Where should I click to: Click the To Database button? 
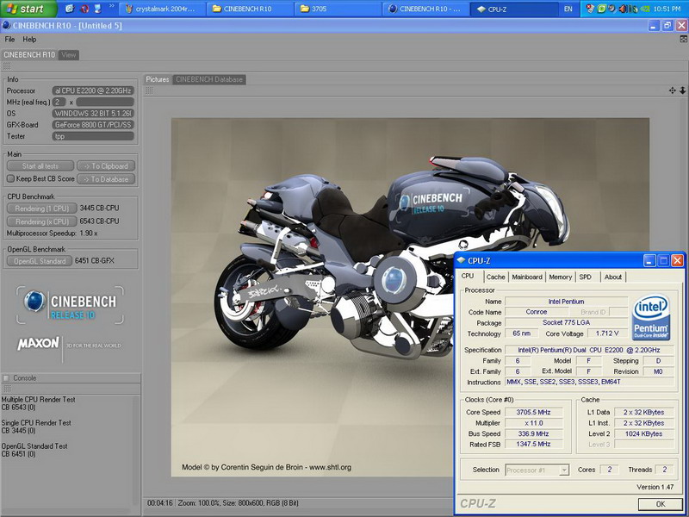point(106,179)
